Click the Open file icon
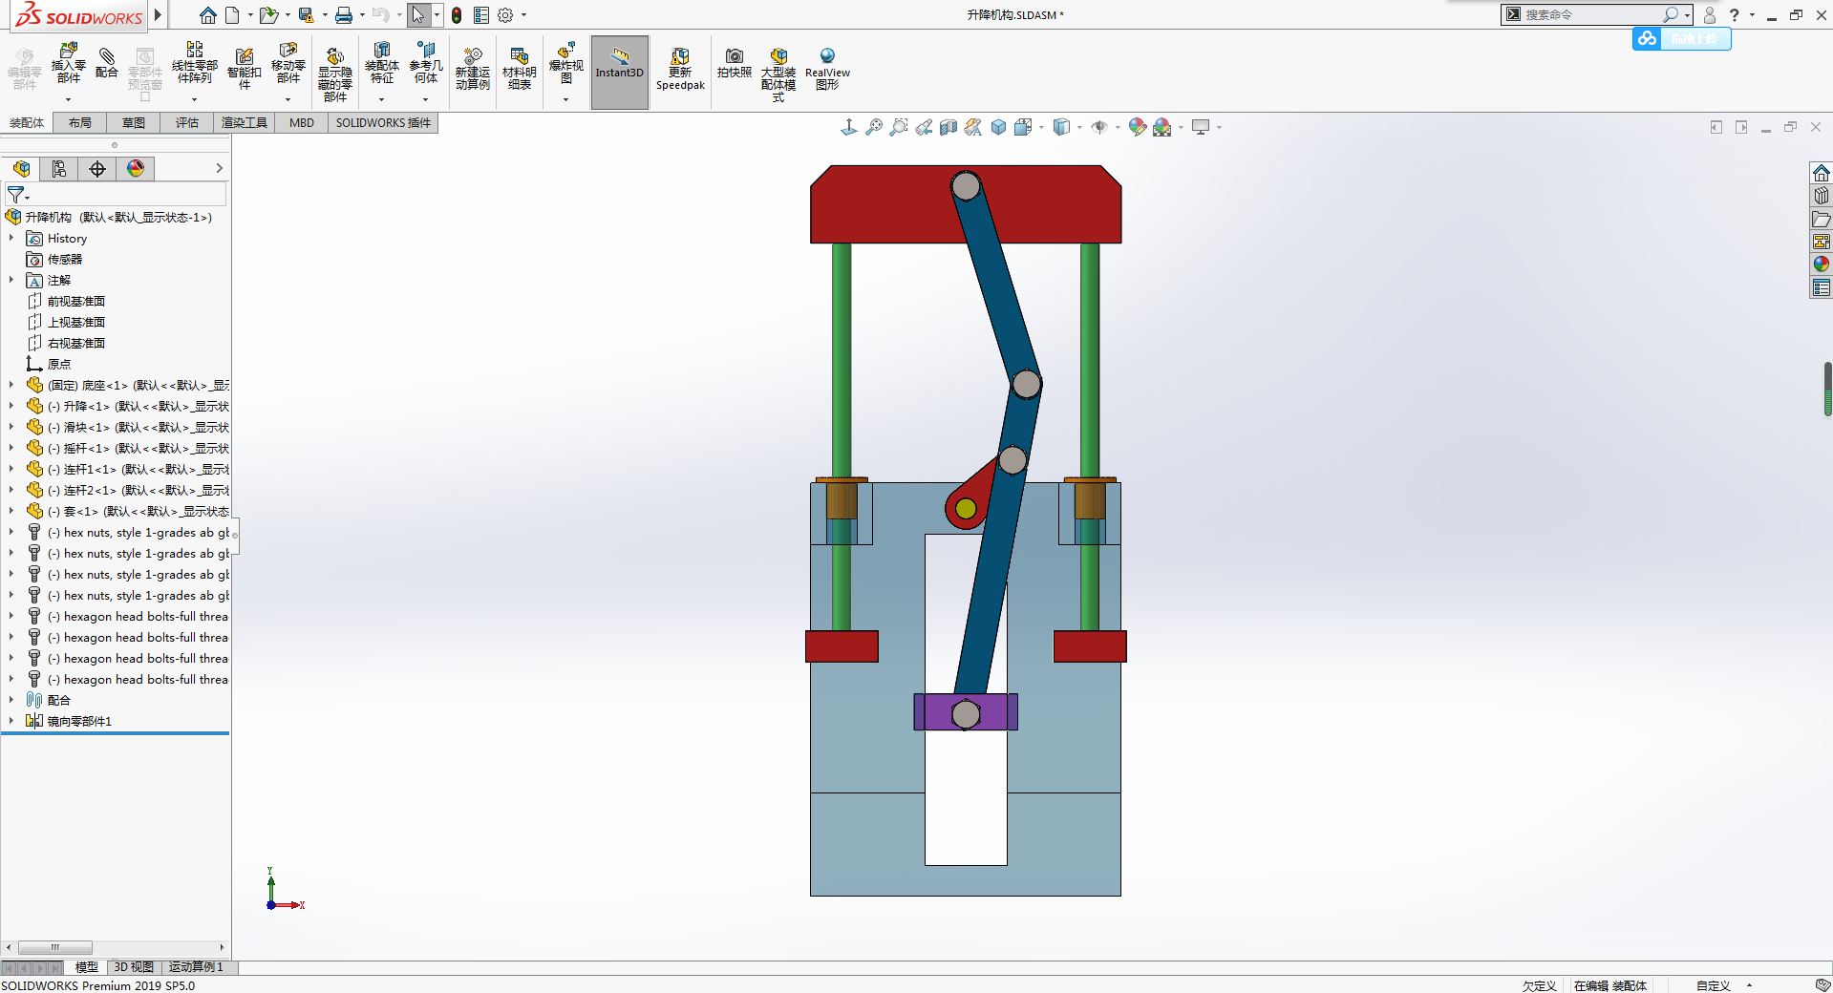This screenshot has width=1833, height=993. point(268,15)
